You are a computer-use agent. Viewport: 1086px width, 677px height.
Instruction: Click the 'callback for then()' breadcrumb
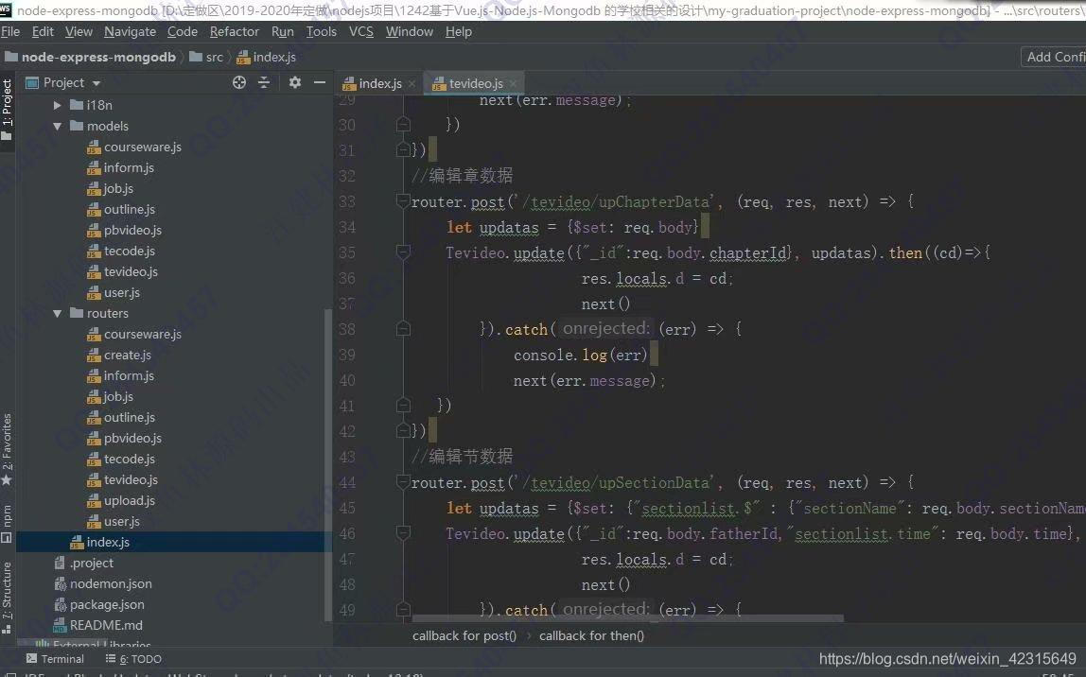[x=591, y=635]
